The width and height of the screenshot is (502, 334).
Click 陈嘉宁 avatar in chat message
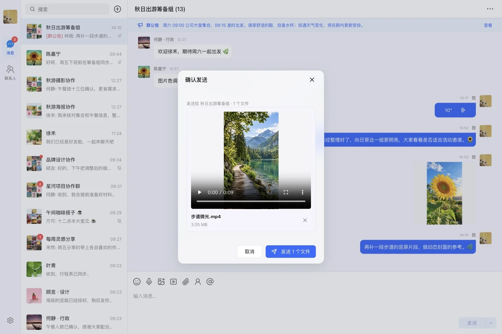144,72
